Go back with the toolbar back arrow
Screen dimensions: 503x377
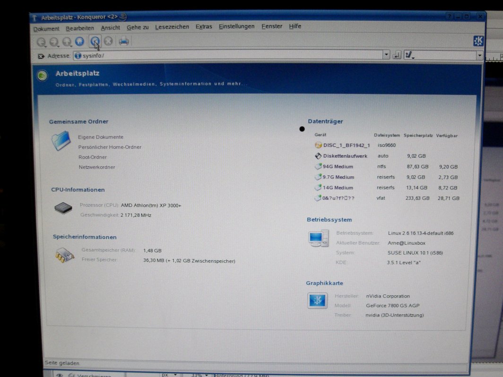tap(41, 42)
